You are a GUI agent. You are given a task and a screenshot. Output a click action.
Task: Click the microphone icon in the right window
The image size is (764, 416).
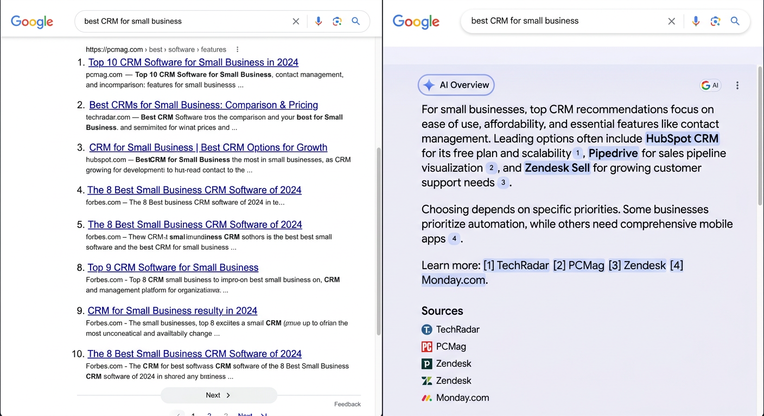coord(696,21)
